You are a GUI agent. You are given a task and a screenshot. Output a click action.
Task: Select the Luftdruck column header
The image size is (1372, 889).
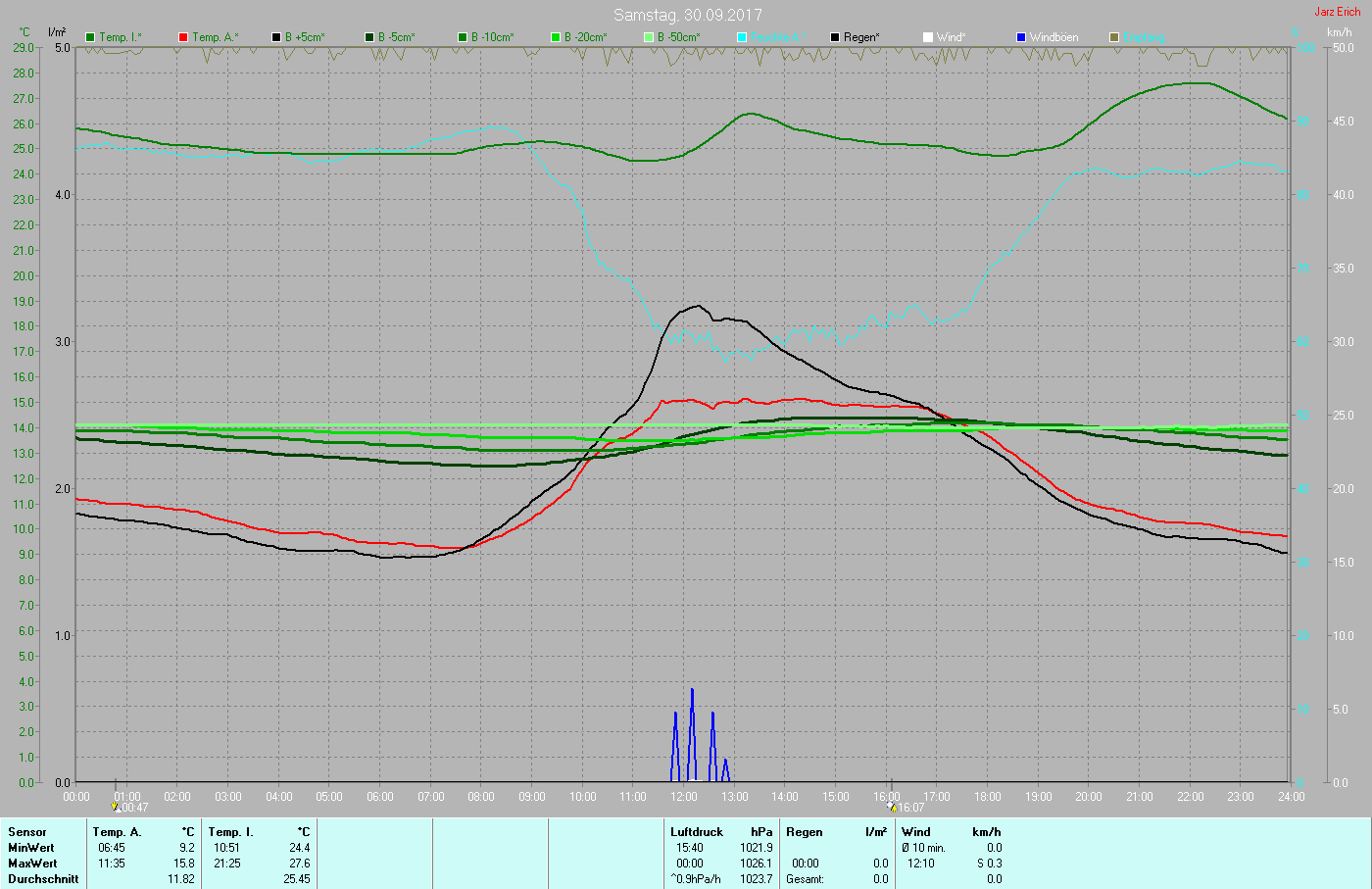697,832
